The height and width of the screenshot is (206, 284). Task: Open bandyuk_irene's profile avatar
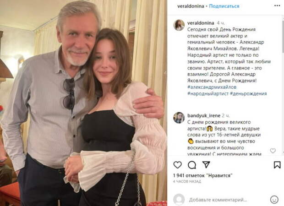(x=179, y=118)
